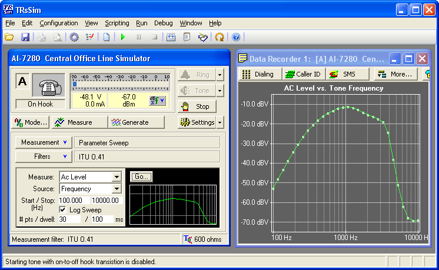The width and height of the screenshot is (439, 270).
Task: Click the New document toolbar icon
Action: tap(107, 37)
